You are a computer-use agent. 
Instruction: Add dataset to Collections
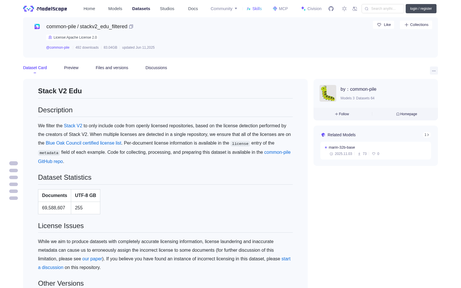click(416, 25)
